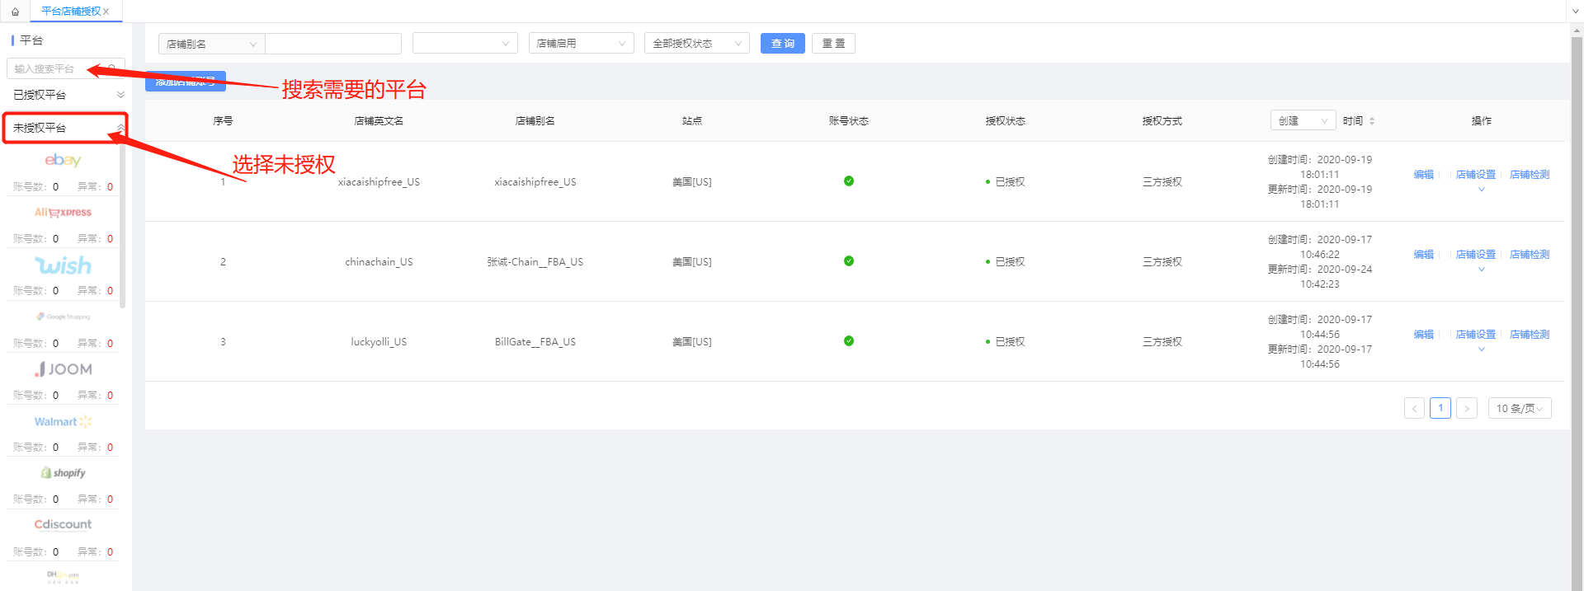This screenshot has width=1584, height=591.
Task: Select the JOOM platform logo
Action: pos(63,369)
